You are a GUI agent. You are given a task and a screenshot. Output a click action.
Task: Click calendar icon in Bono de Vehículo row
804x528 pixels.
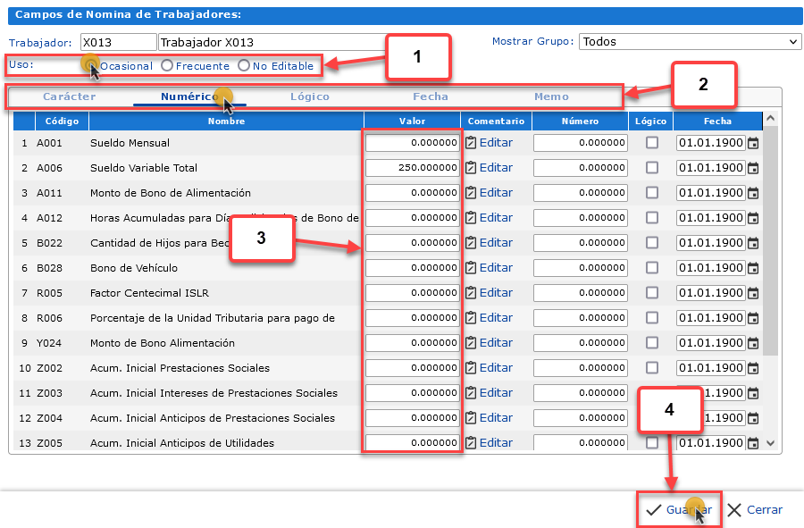pos(753,268)
